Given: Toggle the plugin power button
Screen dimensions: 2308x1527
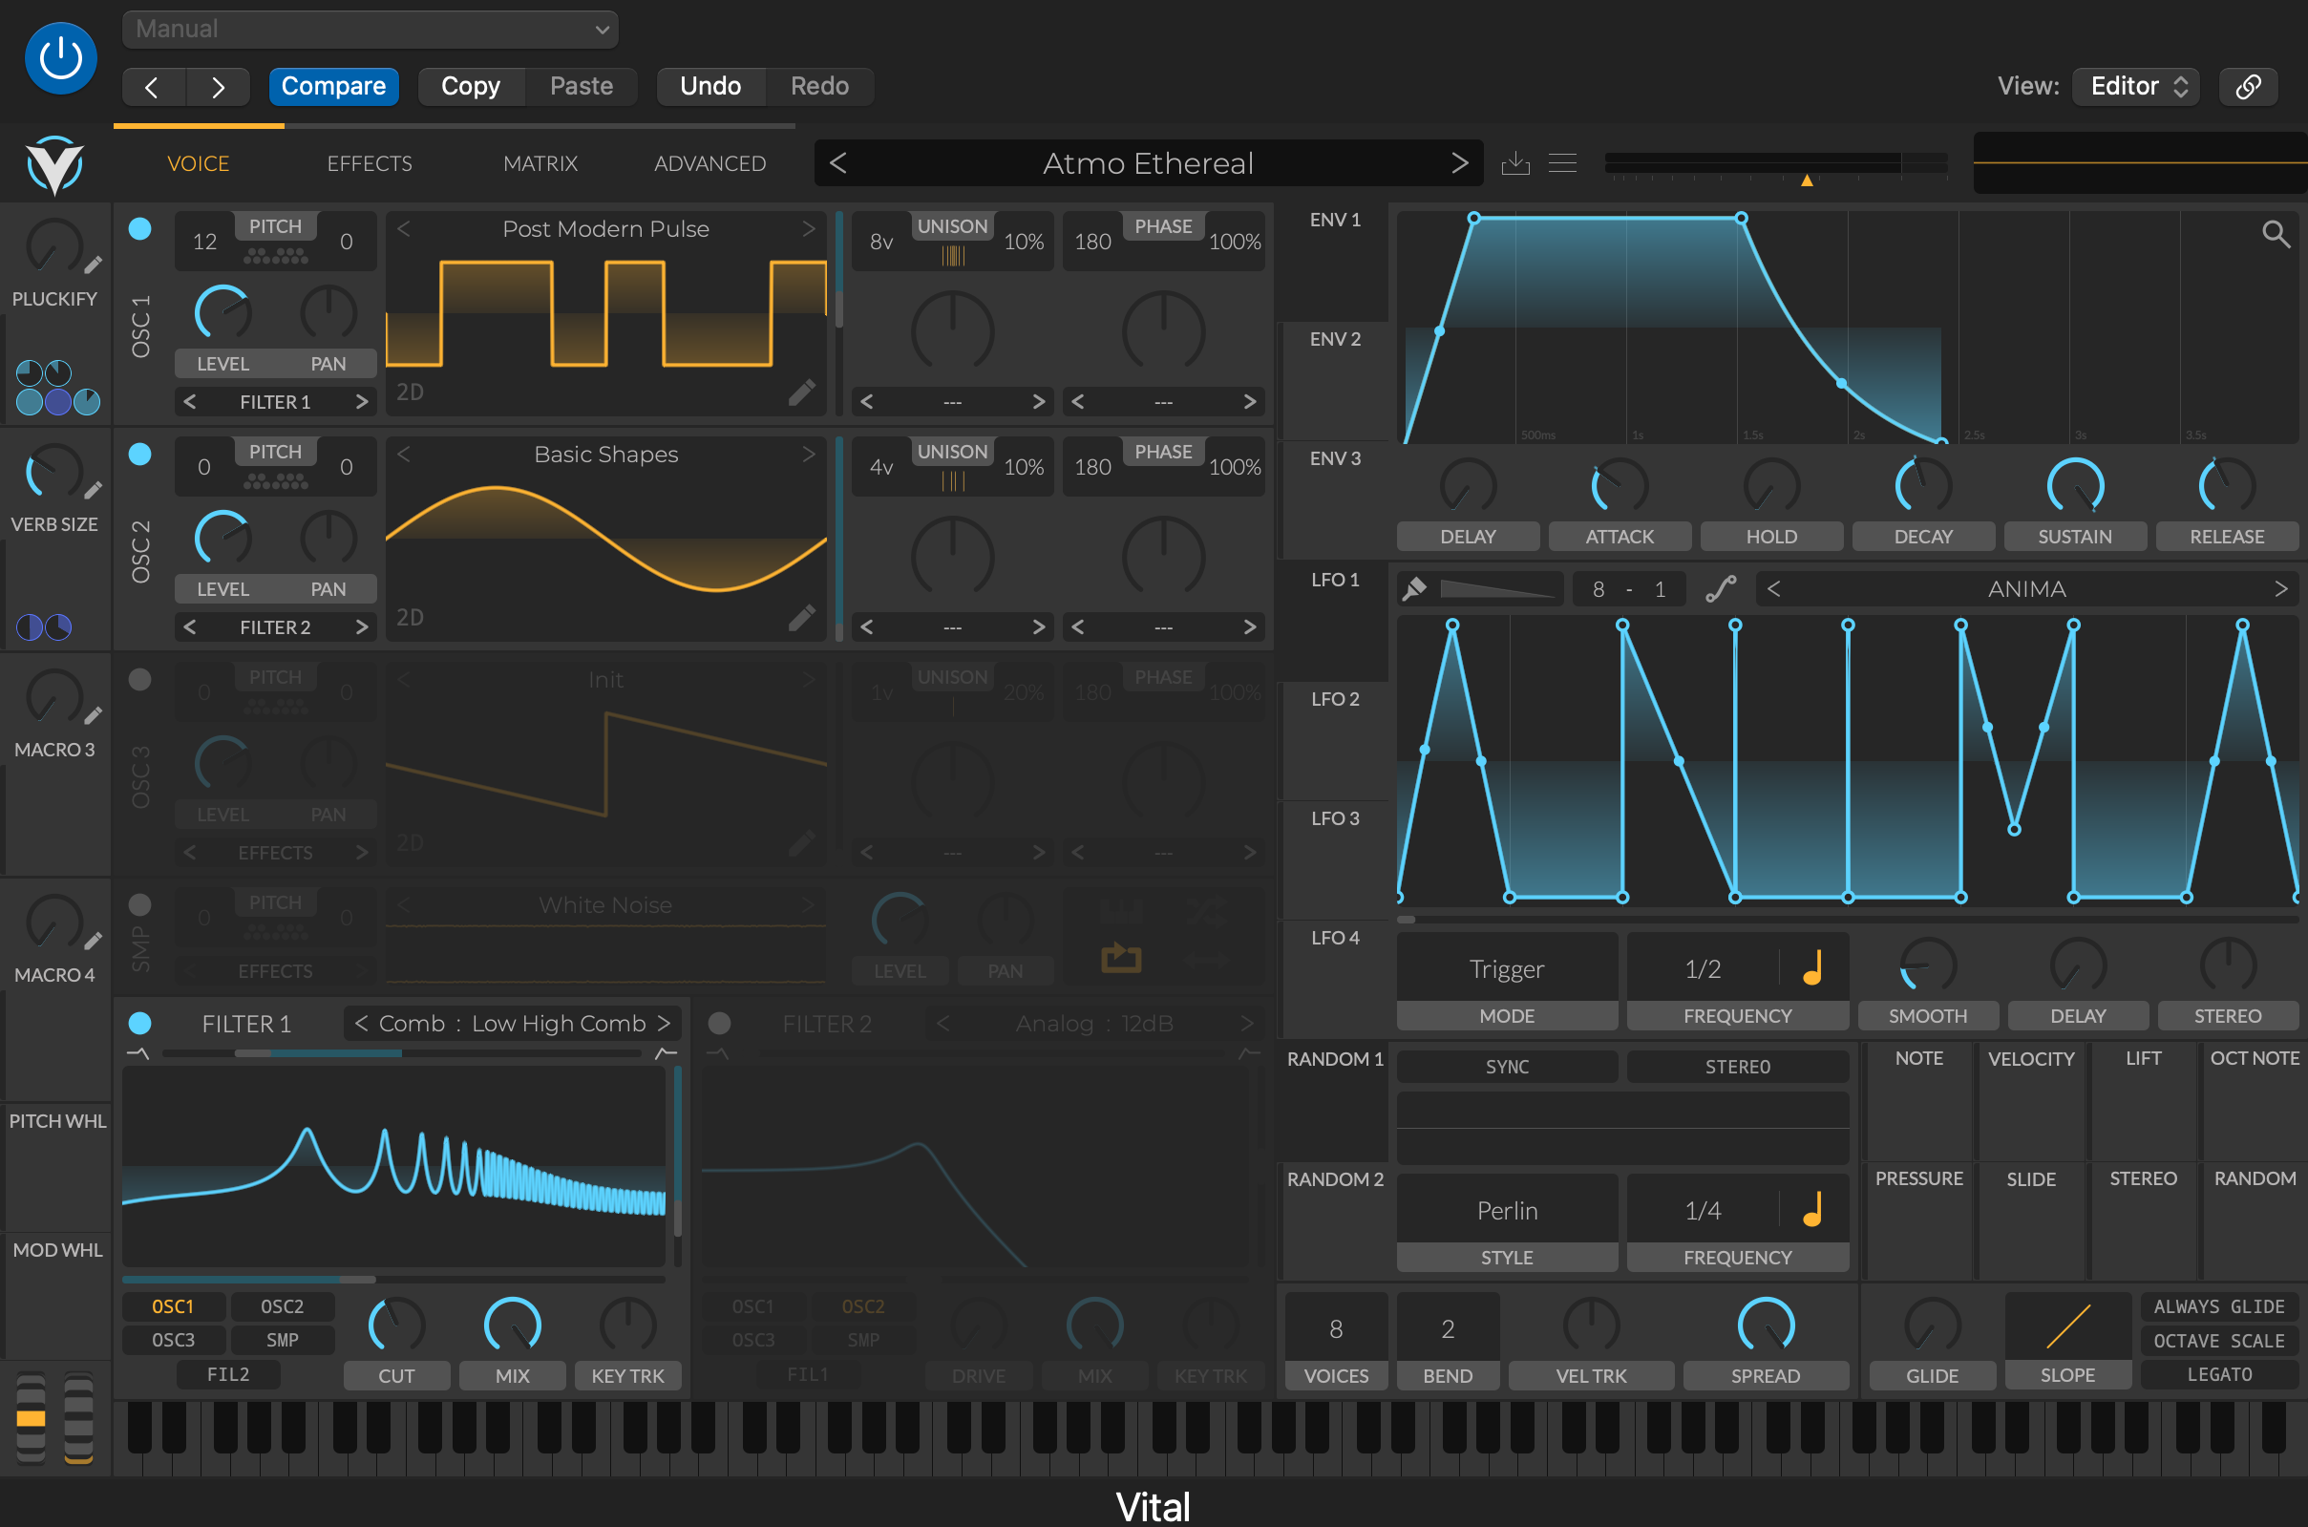Looking at the screenshot, I should coord(60,58).
